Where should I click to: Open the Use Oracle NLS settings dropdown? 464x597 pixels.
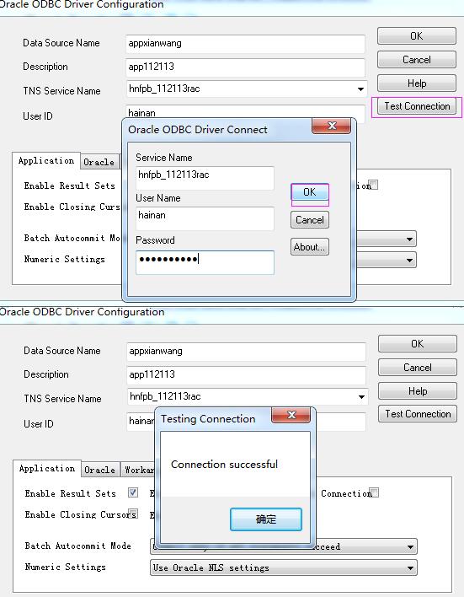284,567
